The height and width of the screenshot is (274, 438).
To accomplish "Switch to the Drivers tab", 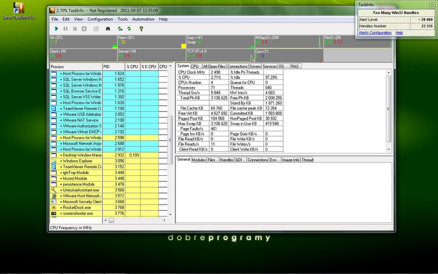I will 255,66.
